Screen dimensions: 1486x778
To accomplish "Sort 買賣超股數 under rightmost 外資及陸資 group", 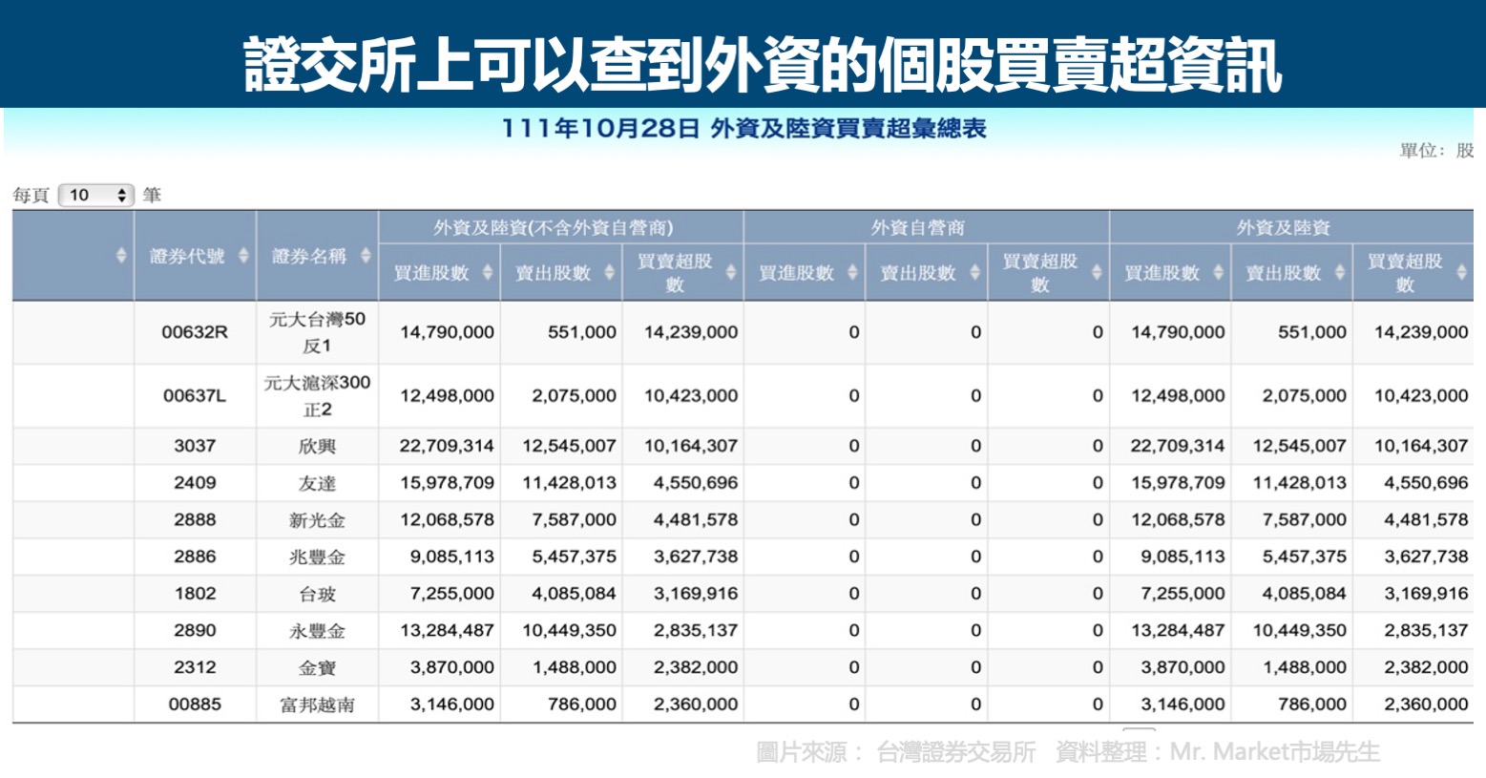I will (x=1462, y=273).
